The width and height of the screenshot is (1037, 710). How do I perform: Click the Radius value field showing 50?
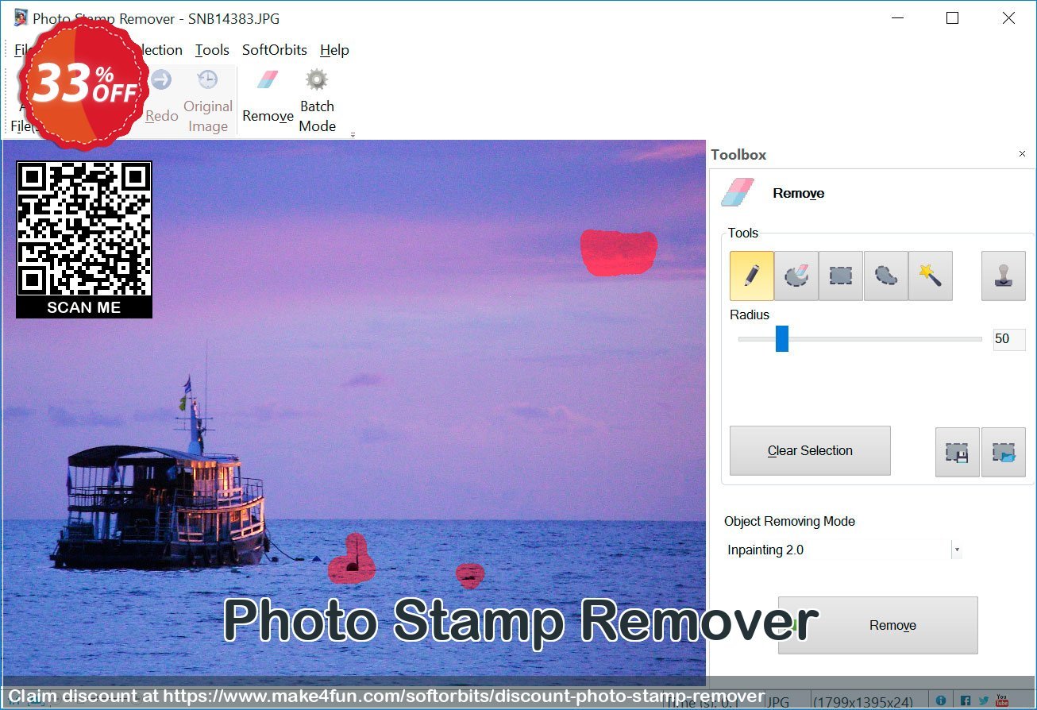click(x=1008, y=339)
